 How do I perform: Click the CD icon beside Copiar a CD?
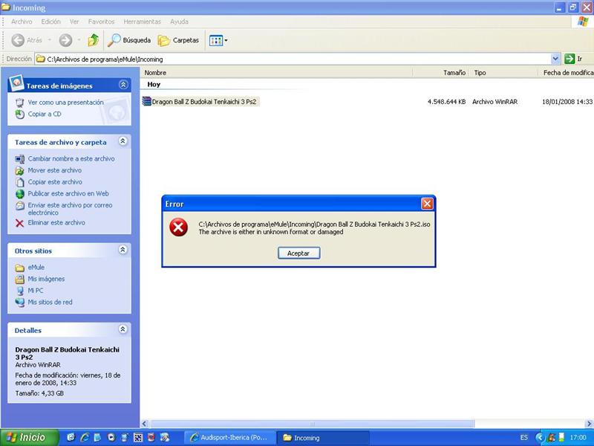[20, 114]
